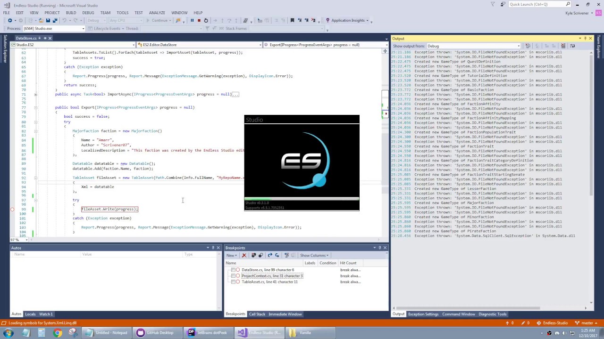Switch to the Locals tab
The height and width of the screenshot is (339, 604).
30,314
